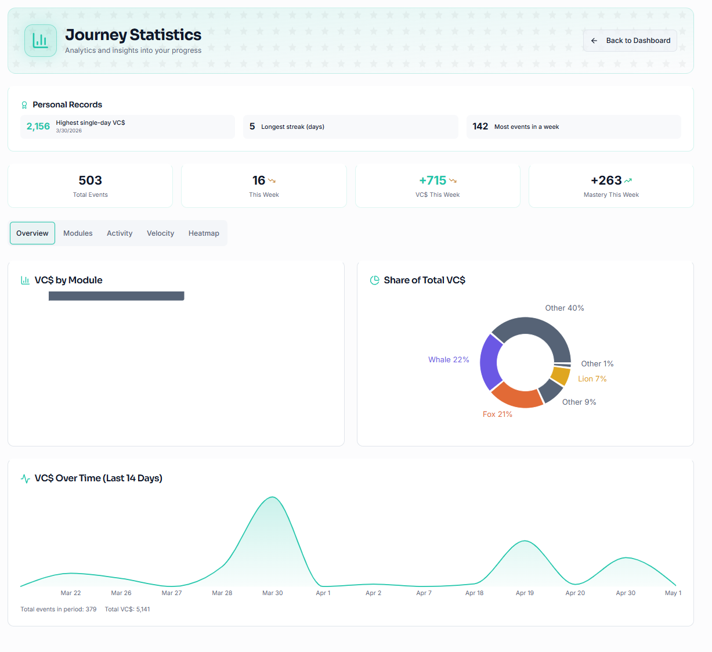Click the +263 Mastery This Week value
The image size is (712, 652).
coord(606,181)
